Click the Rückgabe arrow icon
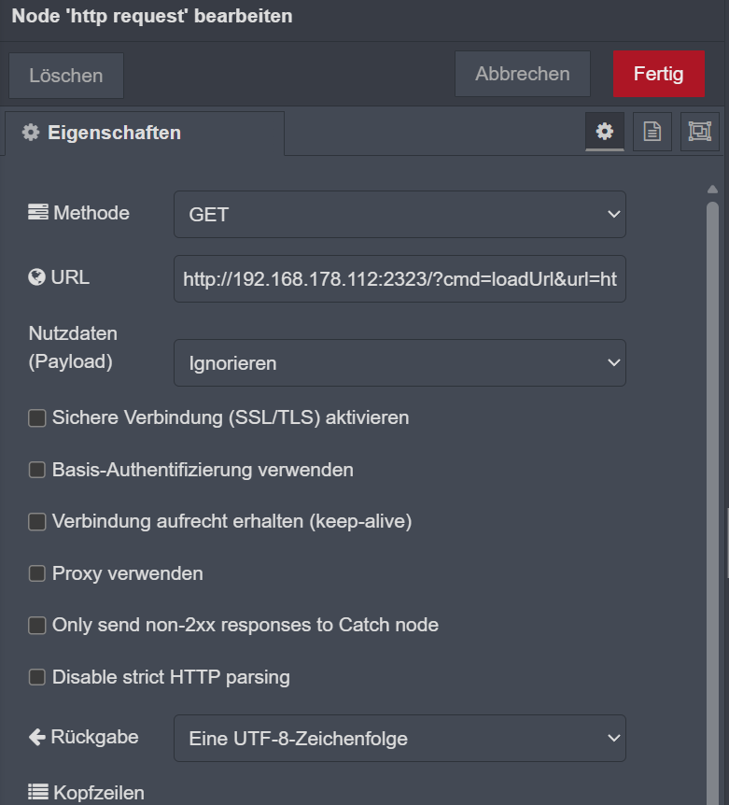Screen dimensions: 729x805 pyautogui.click(x=37, y=738)
